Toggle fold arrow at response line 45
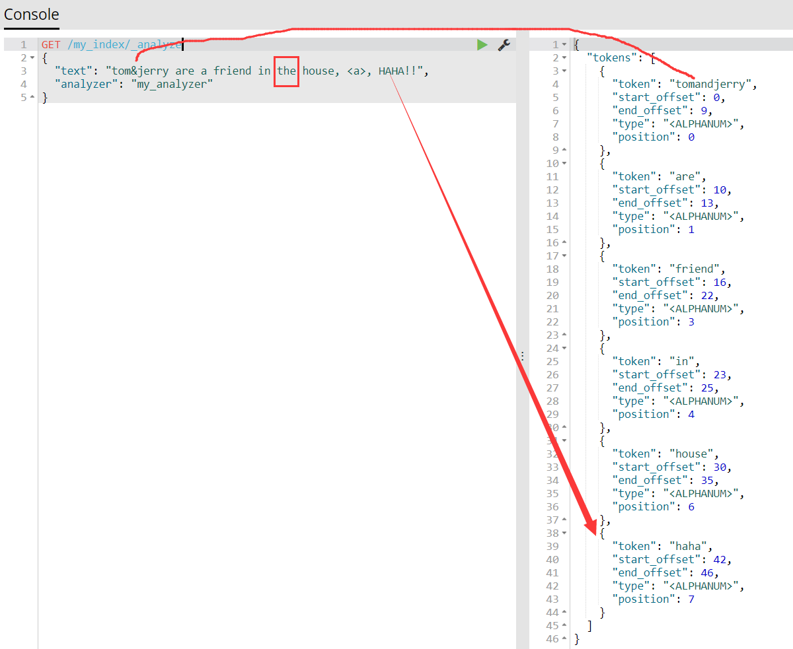 point(564,626)
